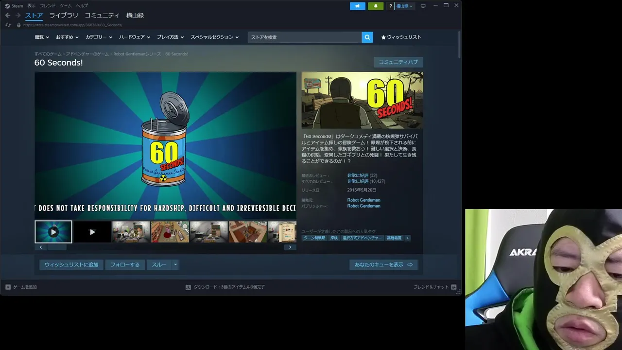This screenshot has width=622, height=350.
Task: Click the 60 Seconds! header capsule image
Action: coord(362,100)
